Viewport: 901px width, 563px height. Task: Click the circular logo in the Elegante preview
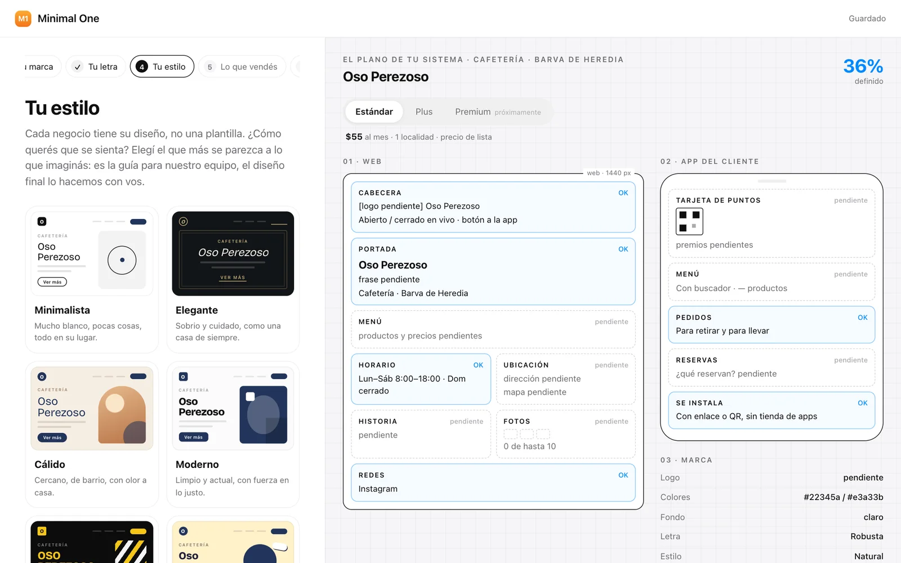tap(183, 221)
